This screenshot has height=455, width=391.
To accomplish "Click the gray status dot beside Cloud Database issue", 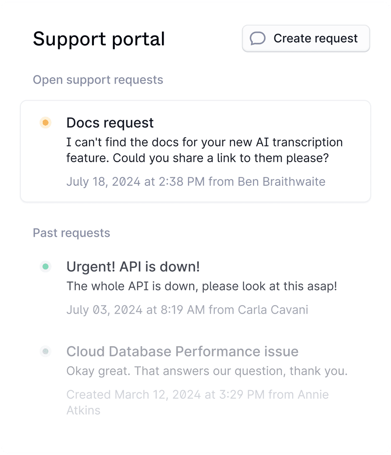I will [x=45, y=352].
